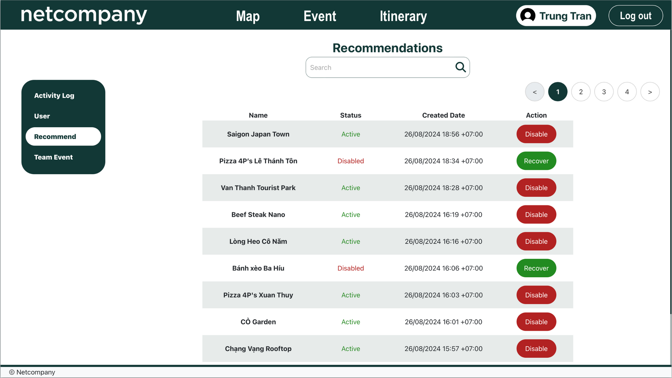
Task: Disable Saigon Japan Town recommendation
Action: [x=536, y=134]
